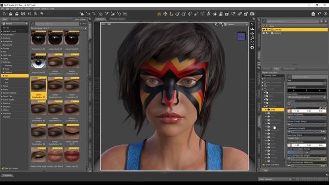Viewport: 329px width, 185px height.
Task: Select the Wardrobe category
Action: click(x=7, y=113)
